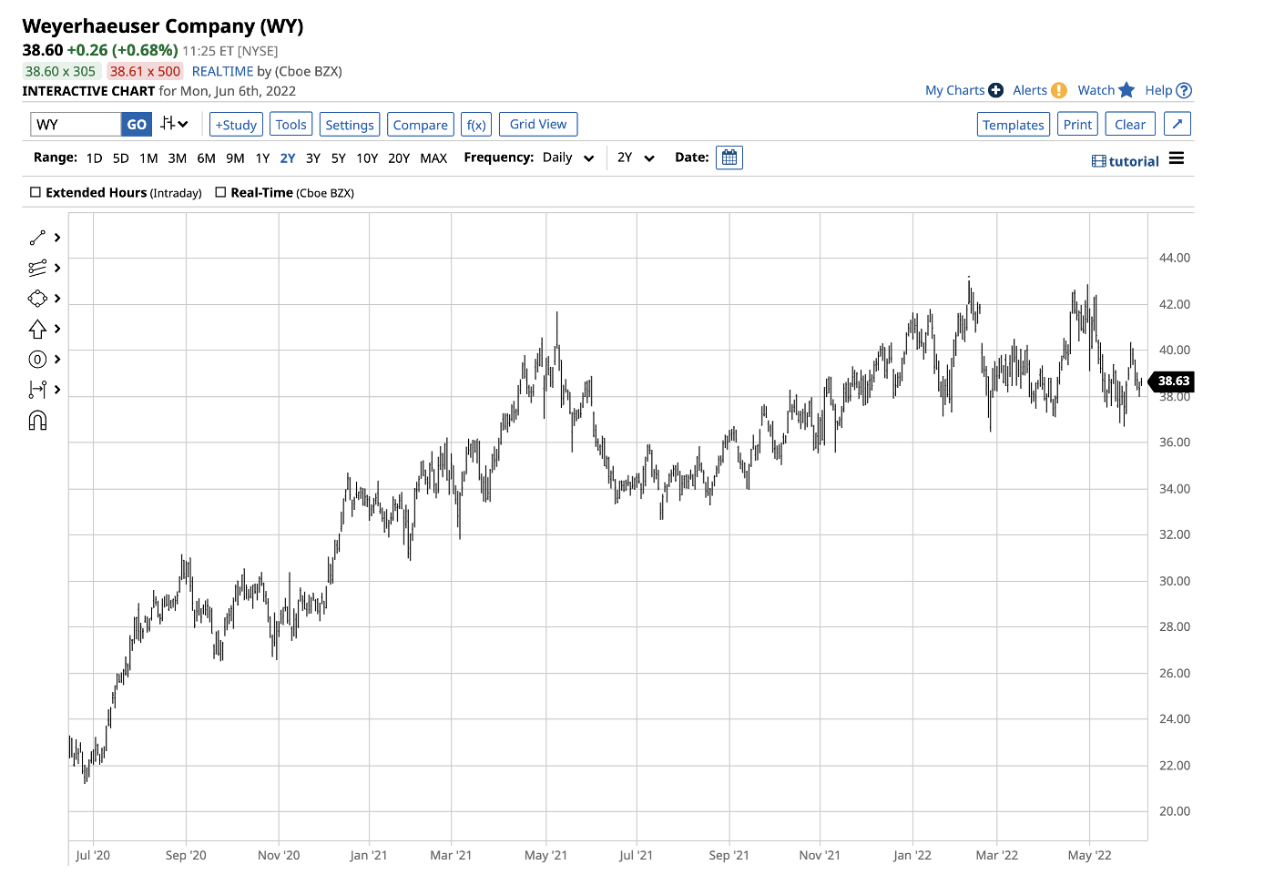Click the Clear button
Image resolution: width=1264 pixels, height=885 pixels.
(x=1130, y=125)
